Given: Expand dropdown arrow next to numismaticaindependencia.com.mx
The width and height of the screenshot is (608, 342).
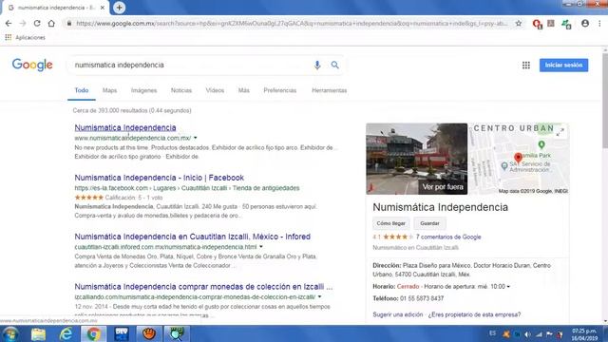Looking at the screenshot, I should pos(196,138).
